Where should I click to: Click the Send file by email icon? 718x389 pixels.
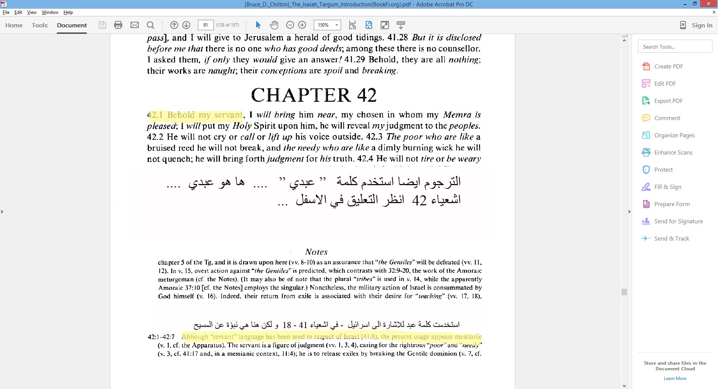click(x=135, y=25)
